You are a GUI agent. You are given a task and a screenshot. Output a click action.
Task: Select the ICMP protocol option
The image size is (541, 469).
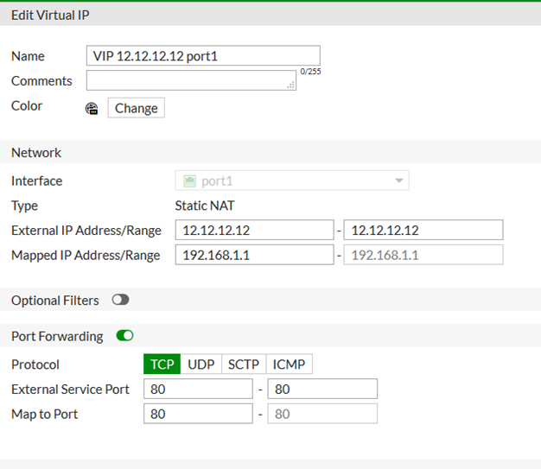point(289,364)
